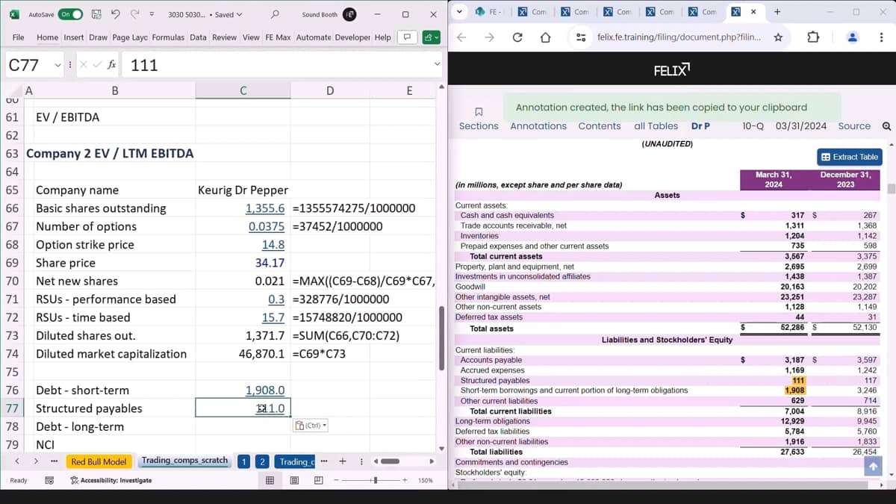Switch to the Formulas ribbon tab

coord(169,37)
